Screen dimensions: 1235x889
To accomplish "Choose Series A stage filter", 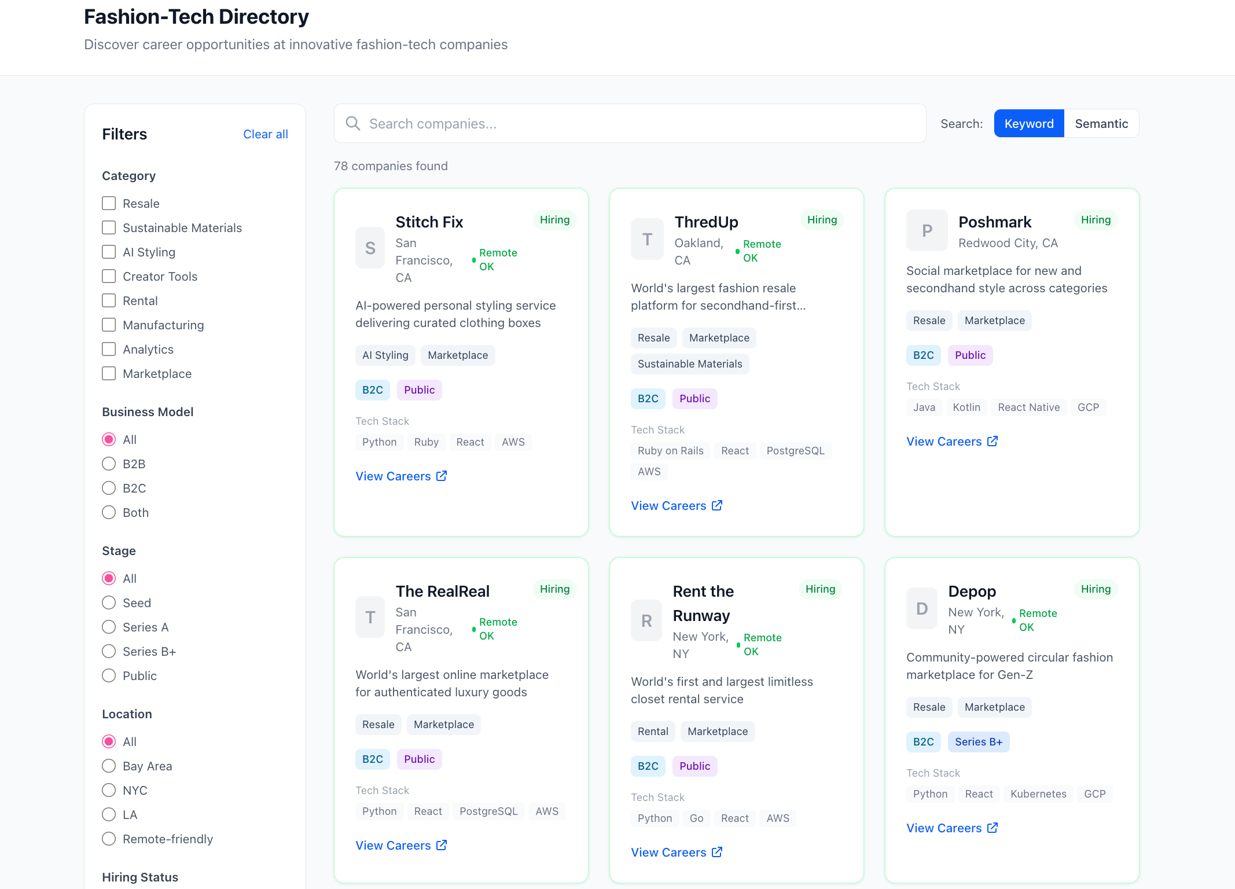I will pos(109,627).
